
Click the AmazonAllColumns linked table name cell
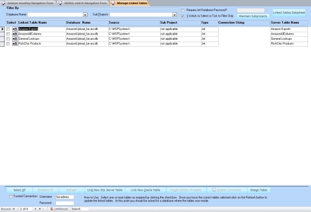tap(42, 34)
